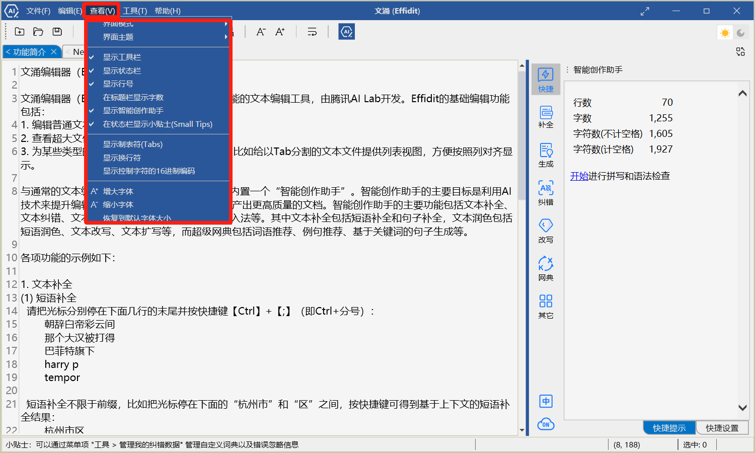Click the AI assistant toolbar icon

[x=346, y=32]
